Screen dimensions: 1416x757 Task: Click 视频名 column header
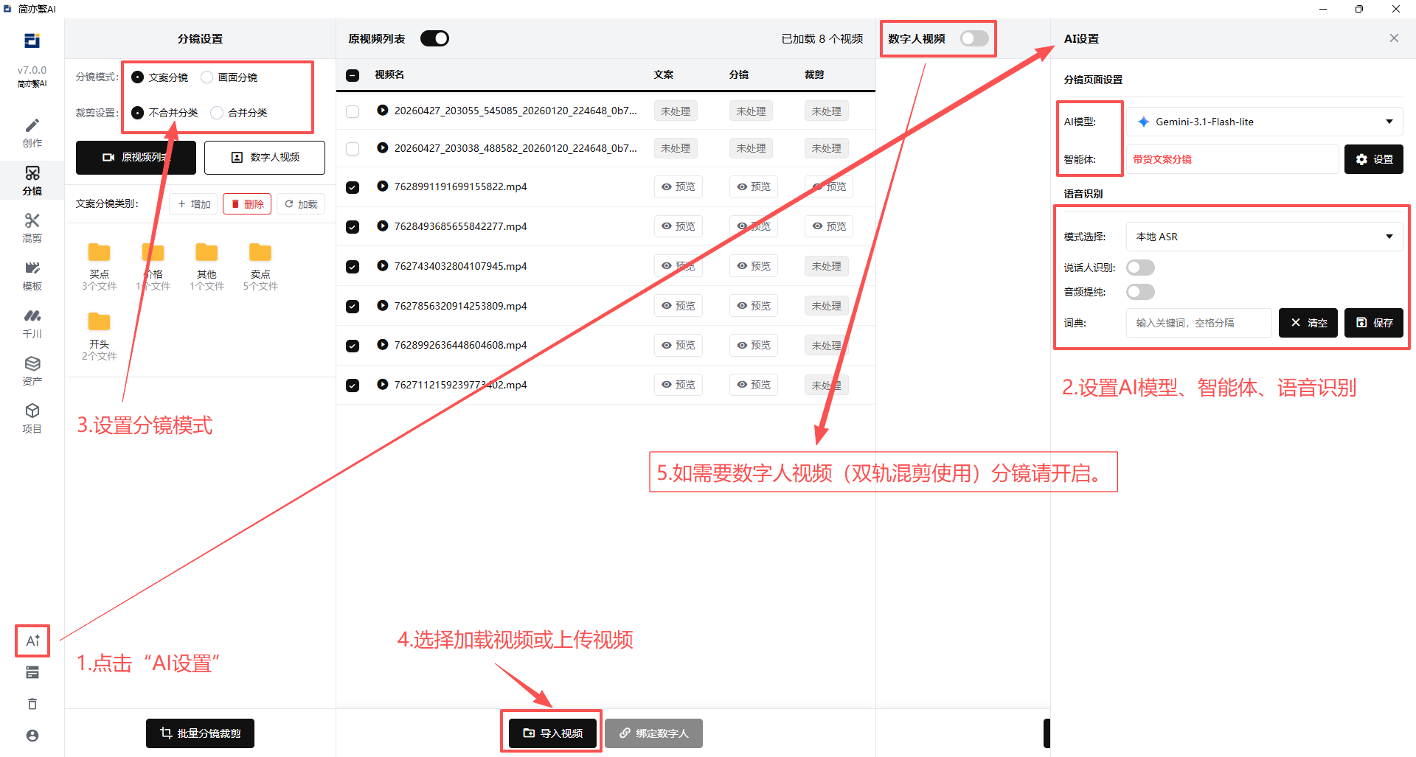[389, 74]
